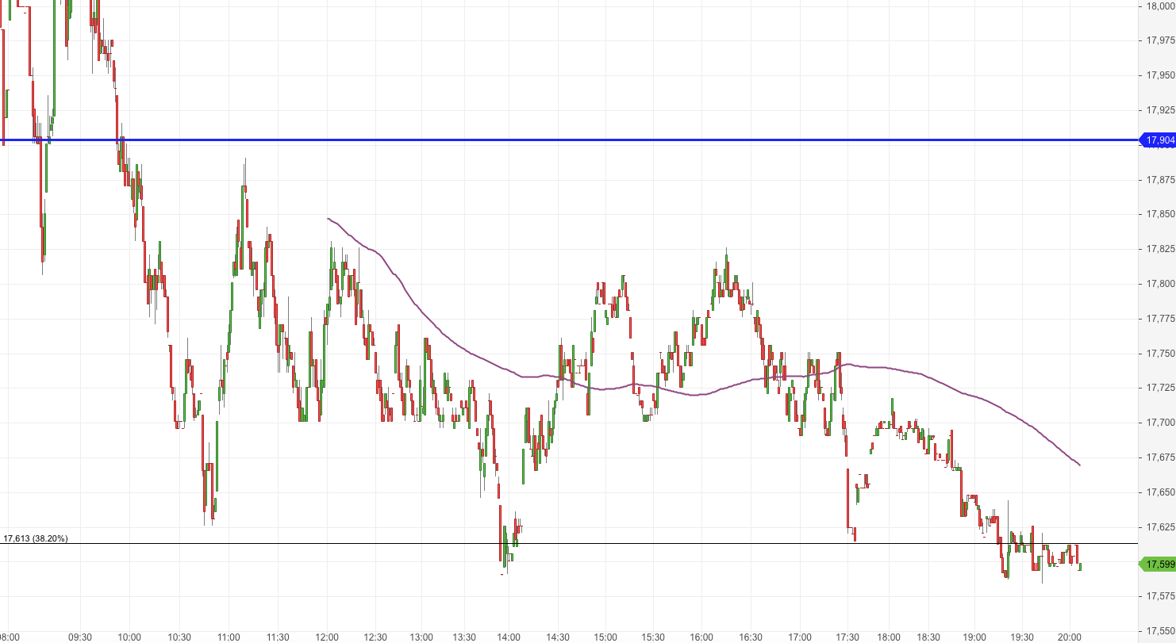Viewport: 1176px width, 643px height.
Task: Click the green 17,599 current price tag
Action: 1157,562
